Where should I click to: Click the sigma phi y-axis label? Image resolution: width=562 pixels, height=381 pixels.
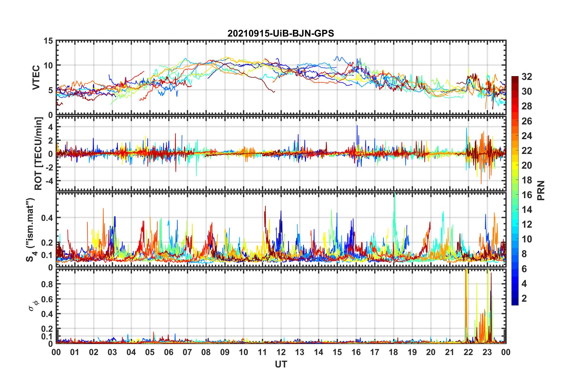(x=33, y=306)
